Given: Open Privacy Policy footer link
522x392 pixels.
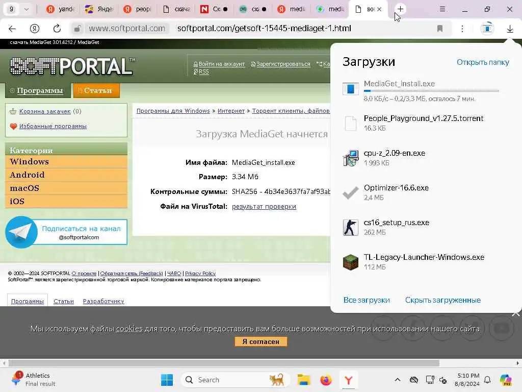Looking at the screenshot, I should (200, 274).
